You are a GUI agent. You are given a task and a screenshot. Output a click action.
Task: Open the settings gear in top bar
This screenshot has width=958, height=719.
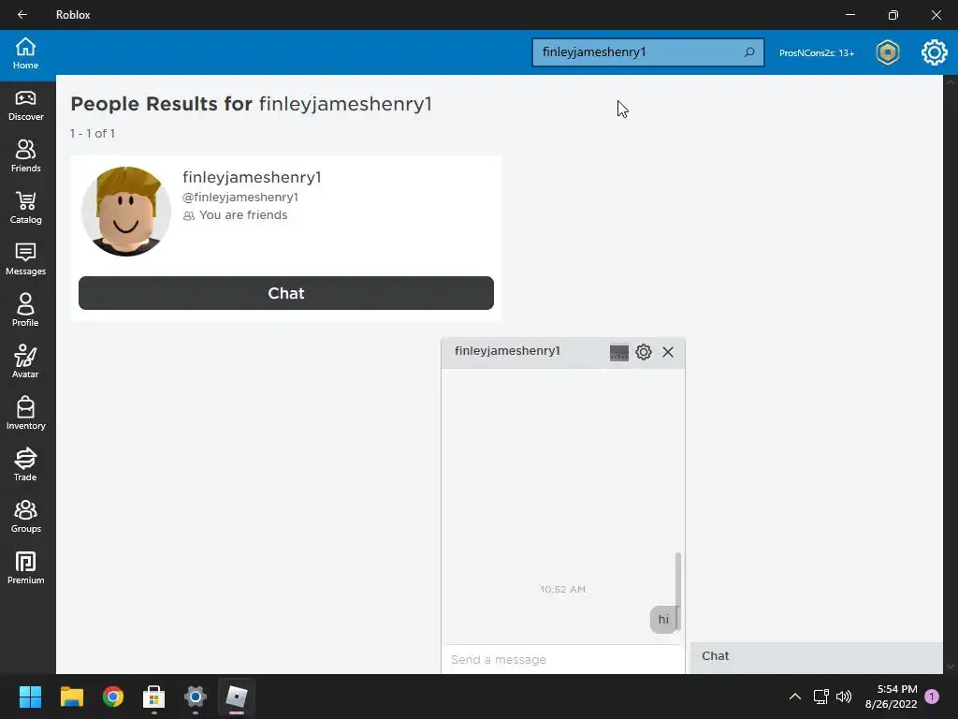[935, 52]
